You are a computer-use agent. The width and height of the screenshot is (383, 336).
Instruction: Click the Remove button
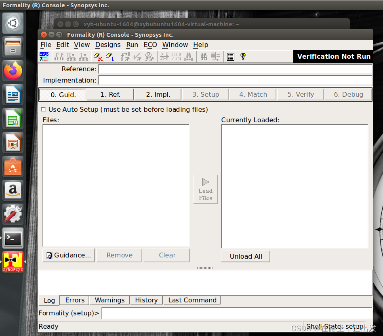[x=119, y=255]
